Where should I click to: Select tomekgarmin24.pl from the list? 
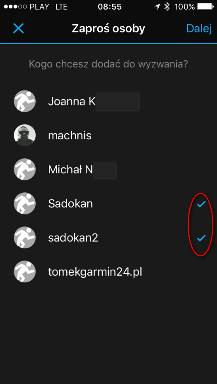(x=108, y=272)
